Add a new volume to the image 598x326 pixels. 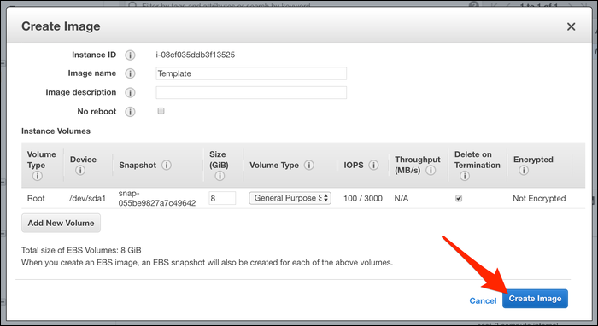[x=61, y=224]
